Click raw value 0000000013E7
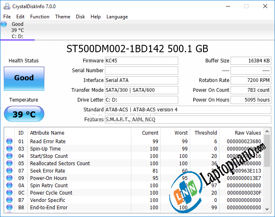Image resolution: width=275 pixels, height=217 pixels. pyautogui.click(x=244, y=178)
